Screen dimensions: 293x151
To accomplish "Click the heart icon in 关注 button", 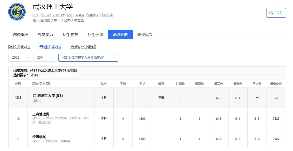I will (271, 13).
